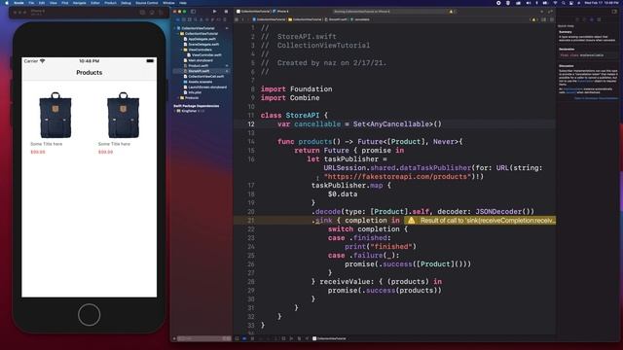This screenshot has height=350, width=623.
Task: Click the dataTaskPublisher method in code
Action: (435, 168)
